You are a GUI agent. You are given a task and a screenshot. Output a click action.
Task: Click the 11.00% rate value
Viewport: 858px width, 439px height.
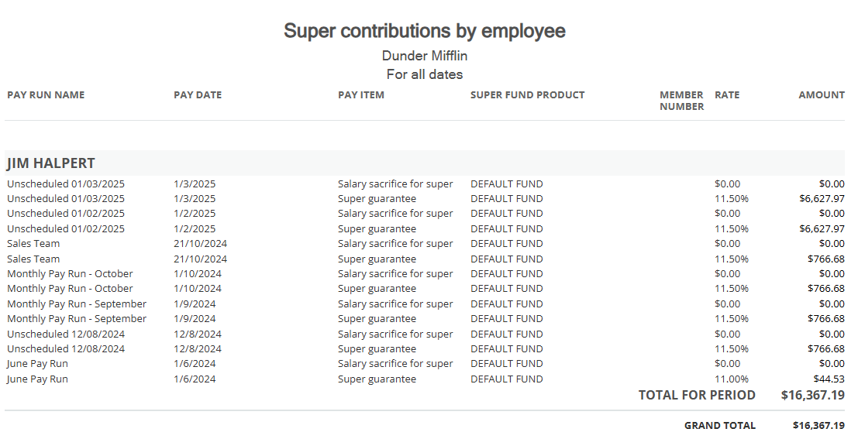point(732,379)
